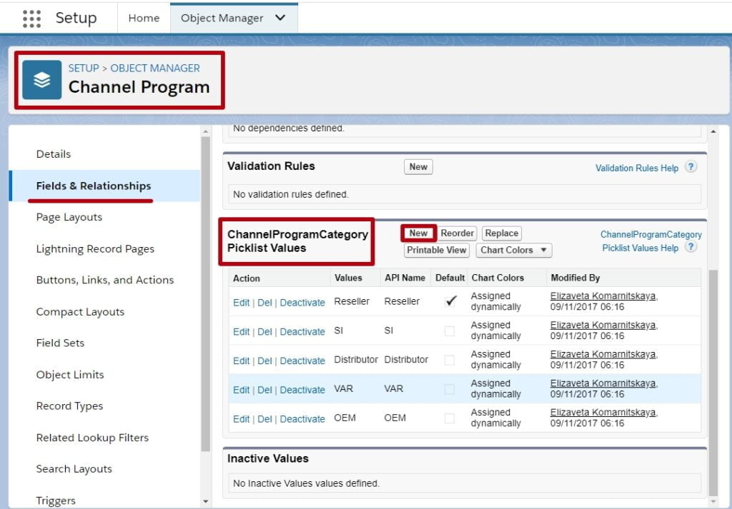Open Picklist Values help question mark icon
Image resolution: width=732 pixels, height=509 pixels.
point(691,247)
